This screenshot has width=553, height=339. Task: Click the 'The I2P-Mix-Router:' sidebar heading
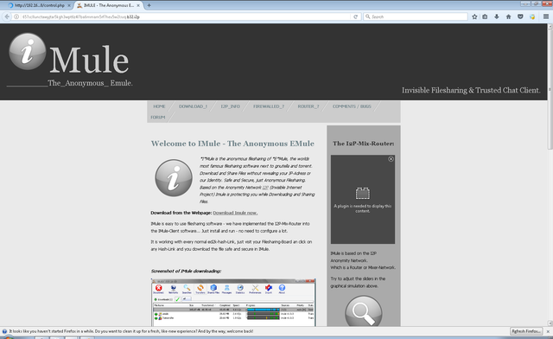tap(363, 144)
